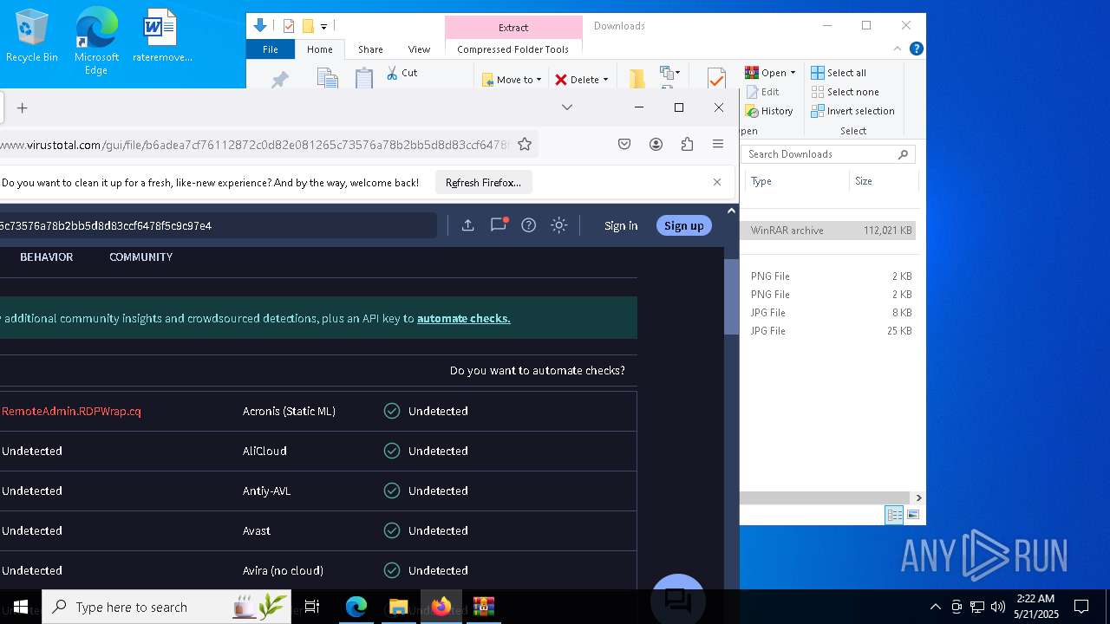Open Explorer help question mark icon
1110x624 pixels.
click(x=916, y=49)
